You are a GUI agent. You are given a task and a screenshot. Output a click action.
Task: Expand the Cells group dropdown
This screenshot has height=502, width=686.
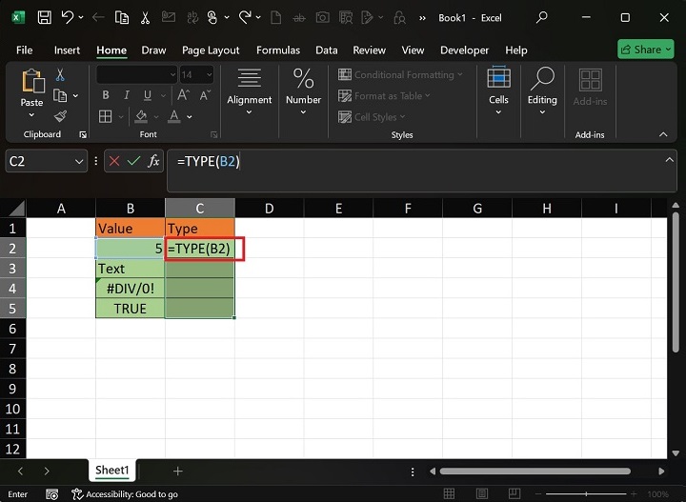[x=498, y=112]
